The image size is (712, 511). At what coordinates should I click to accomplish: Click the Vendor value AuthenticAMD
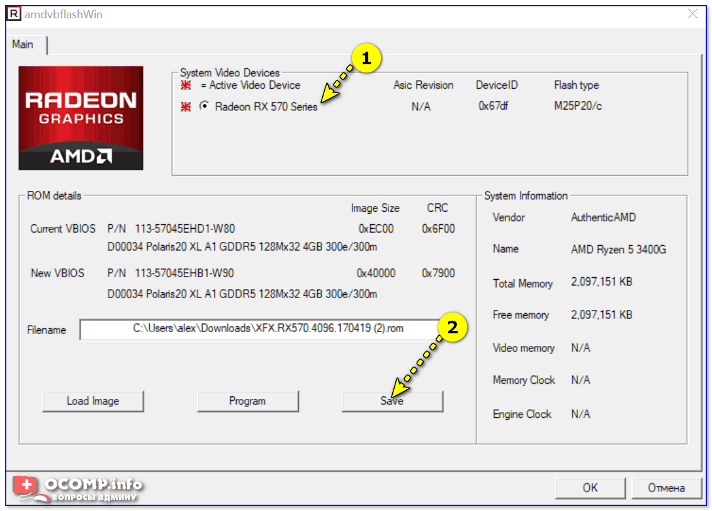point(604,217)
